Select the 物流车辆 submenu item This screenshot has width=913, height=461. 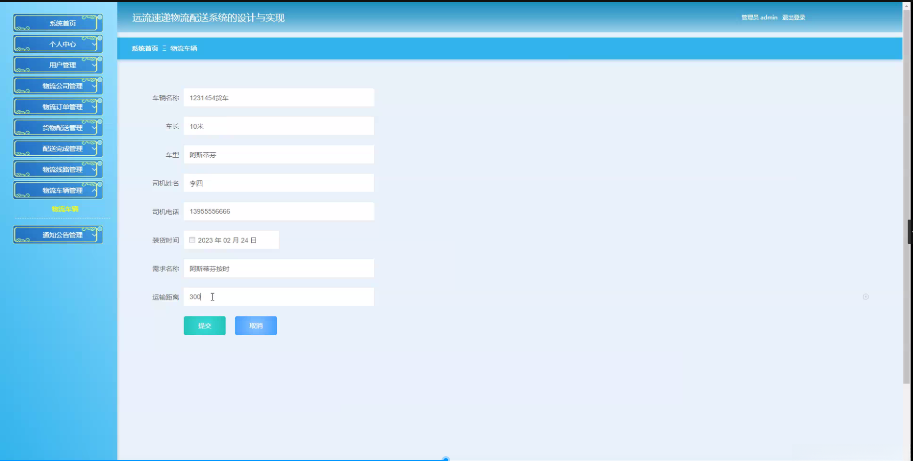tap(65, 209)
